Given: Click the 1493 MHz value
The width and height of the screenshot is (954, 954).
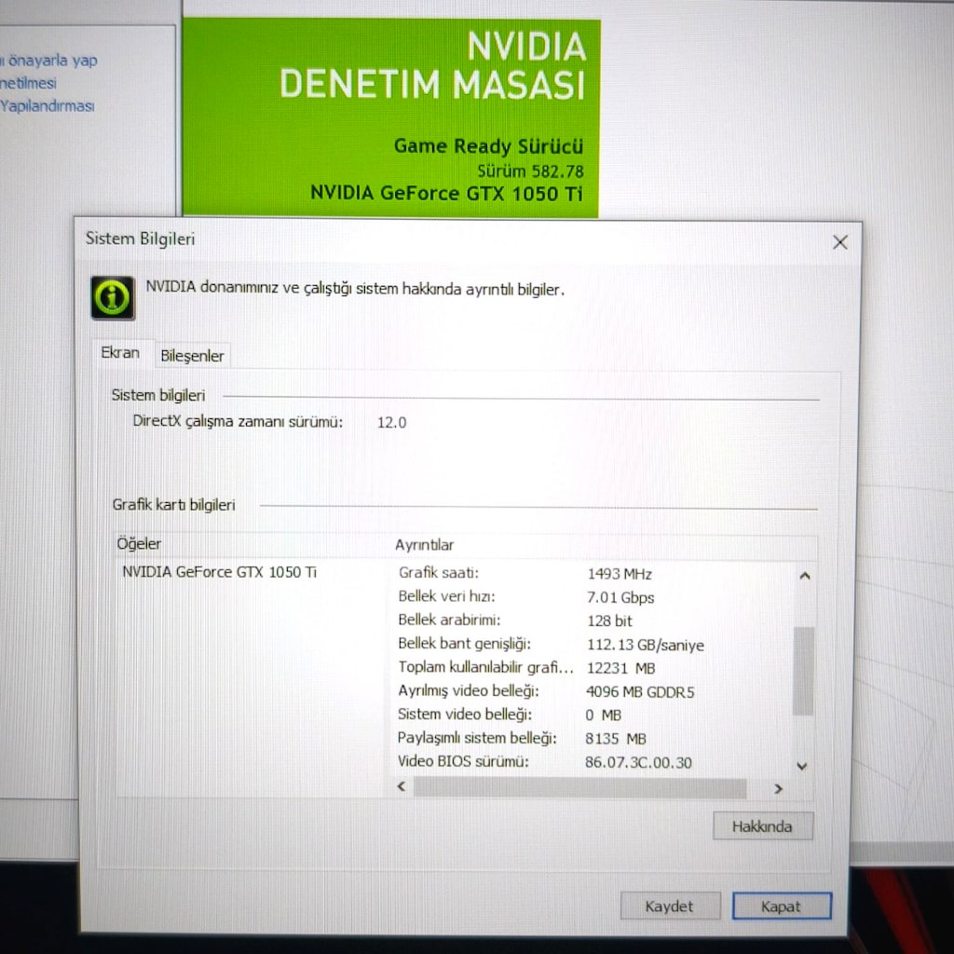Looking at the screenshot, I should click(x=620, y=574).
